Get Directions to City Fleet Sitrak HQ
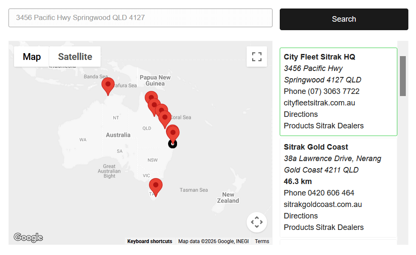 click(x=301, y=114)
